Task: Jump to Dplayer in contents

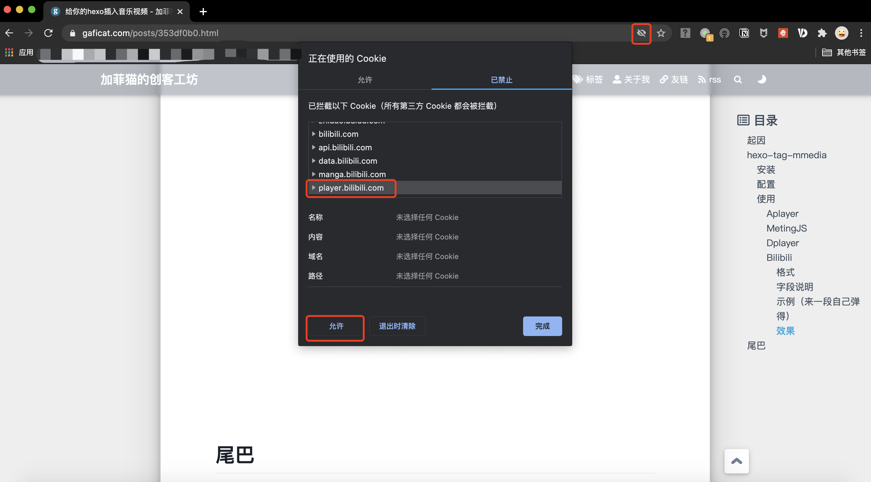Action: pyautogui.click(x=782, y=243)
